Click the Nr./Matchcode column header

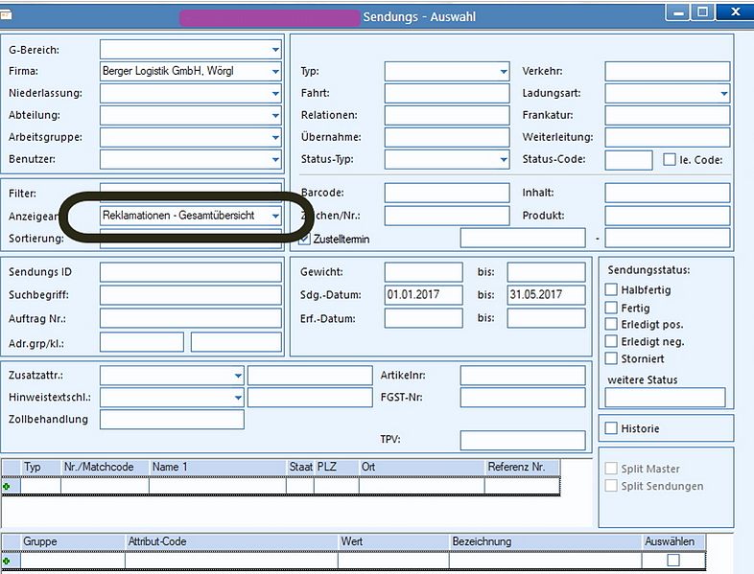(105, 467)
